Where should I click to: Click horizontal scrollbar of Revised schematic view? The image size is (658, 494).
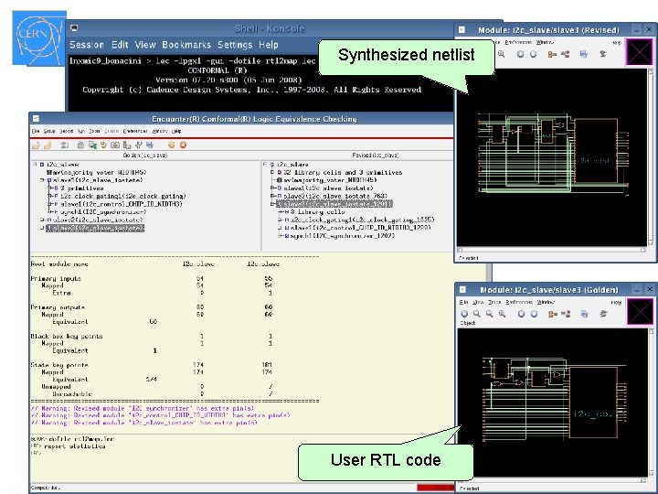(x=552, y=250)
